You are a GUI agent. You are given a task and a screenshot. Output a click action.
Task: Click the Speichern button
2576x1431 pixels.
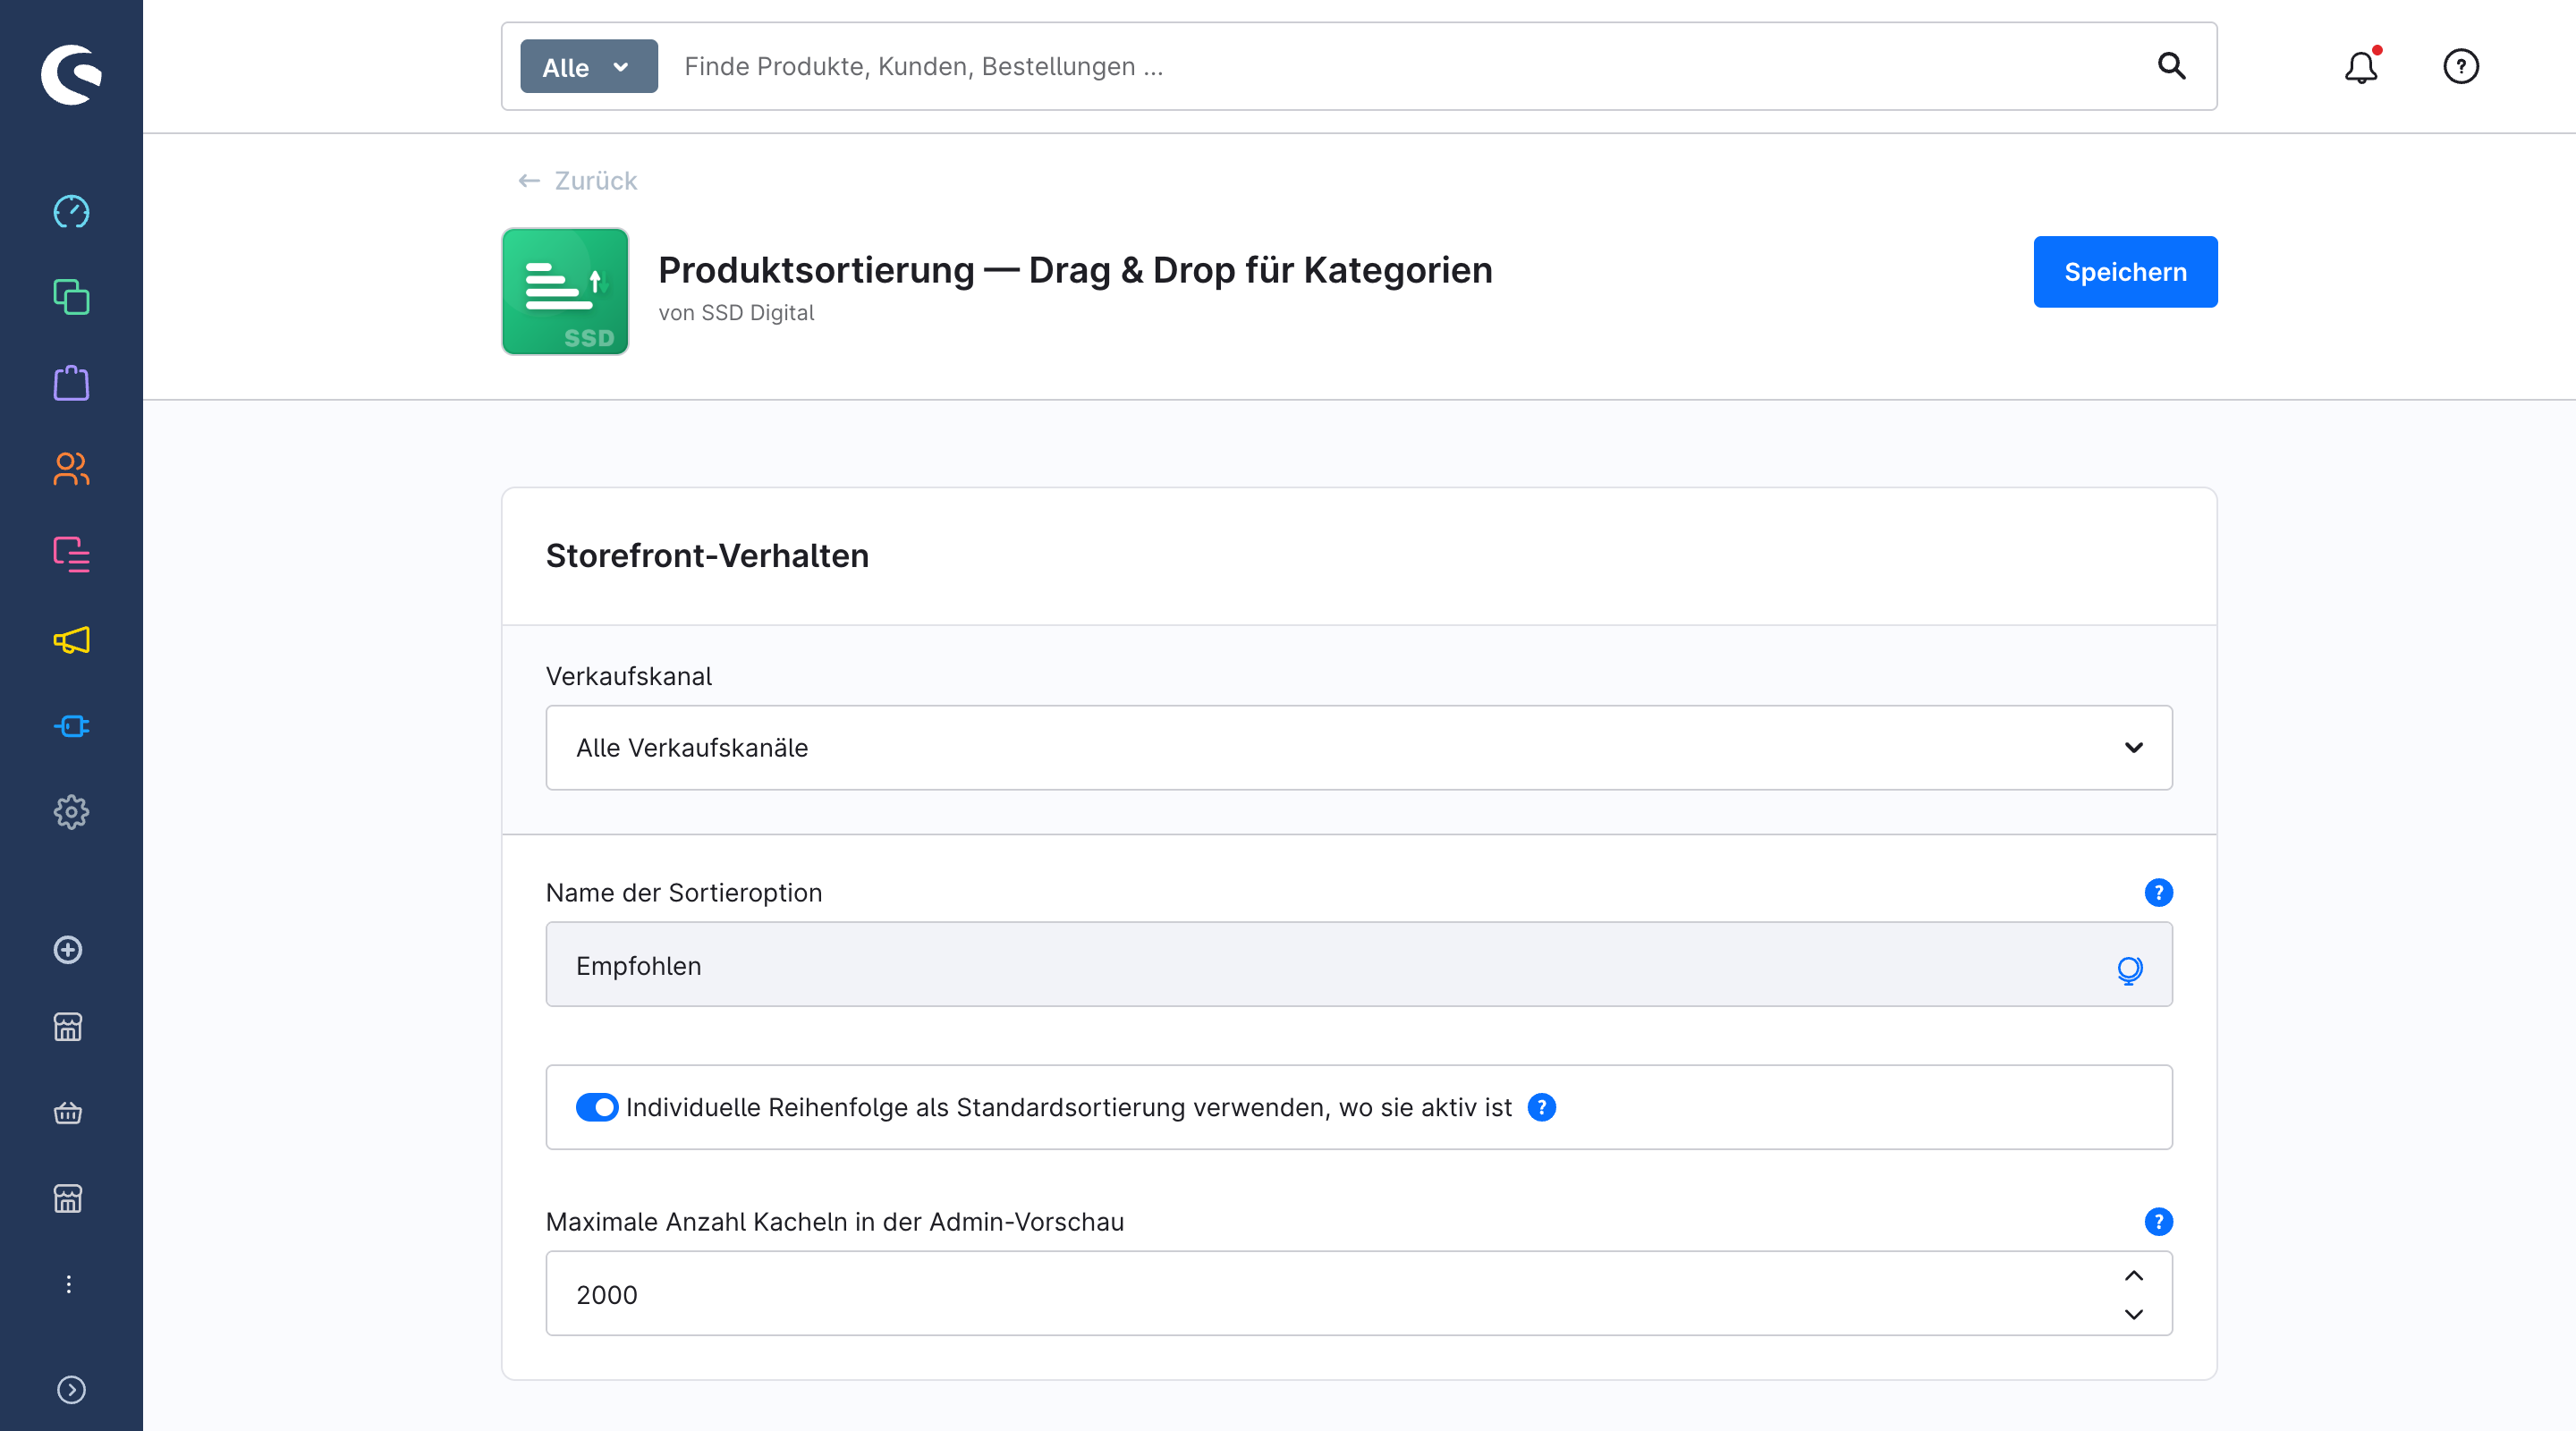pos(2125,272)
